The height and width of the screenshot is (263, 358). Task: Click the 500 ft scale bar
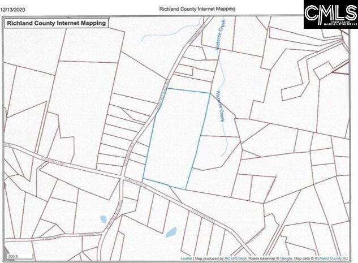[x=20, y=257]
